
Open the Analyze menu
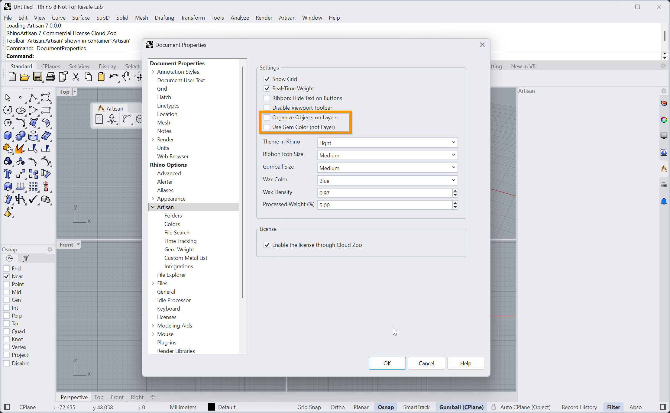point(240,18)
